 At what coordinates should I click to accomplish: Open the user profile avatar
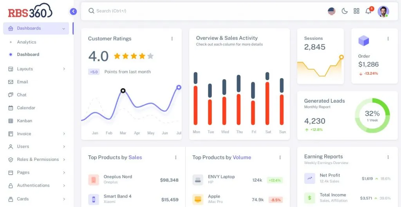(383, 11)
